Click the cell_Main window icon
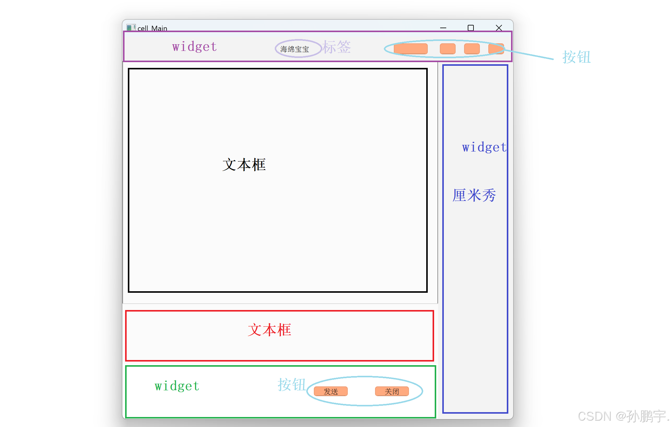The height and width of the screenshot is (427, 671). 131,28
